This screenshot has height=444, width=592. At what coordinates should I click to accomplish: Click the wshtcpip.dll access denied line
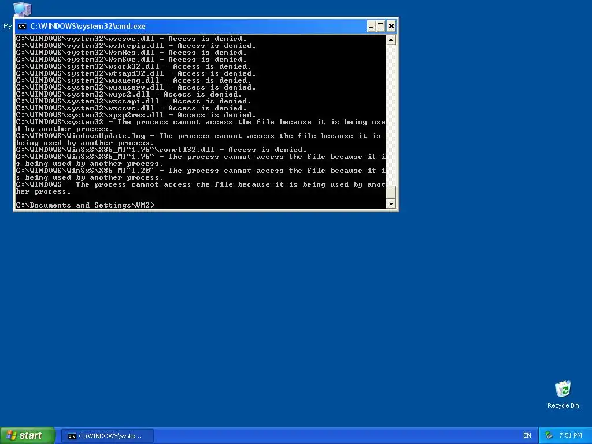[x=136, y=46]
